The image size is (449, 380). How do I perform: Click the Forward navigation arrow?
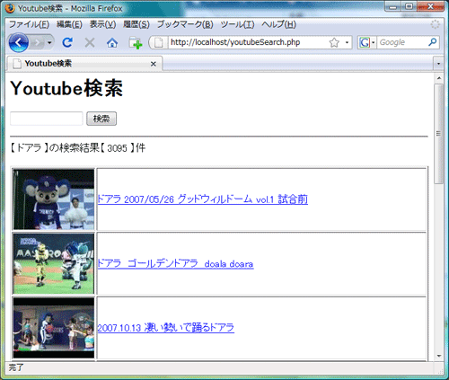coord(37,43)
